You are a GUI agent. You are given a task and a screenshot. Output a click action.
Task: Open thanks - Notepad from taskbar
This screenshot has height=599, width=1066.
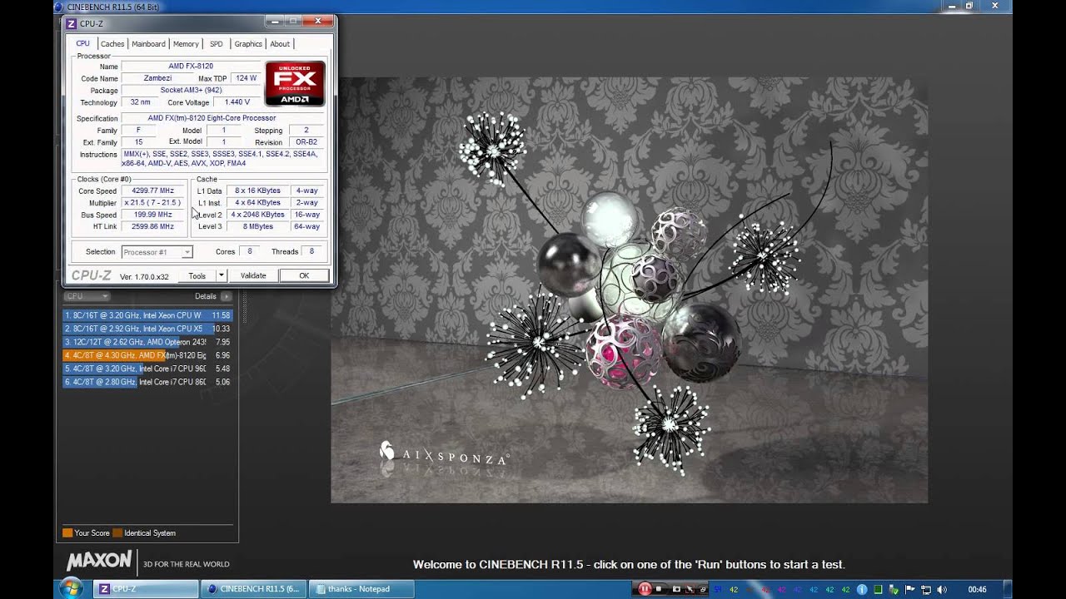point(361,589)
